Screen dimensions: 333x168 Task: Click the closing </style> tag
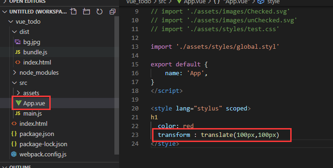point(165,144)
